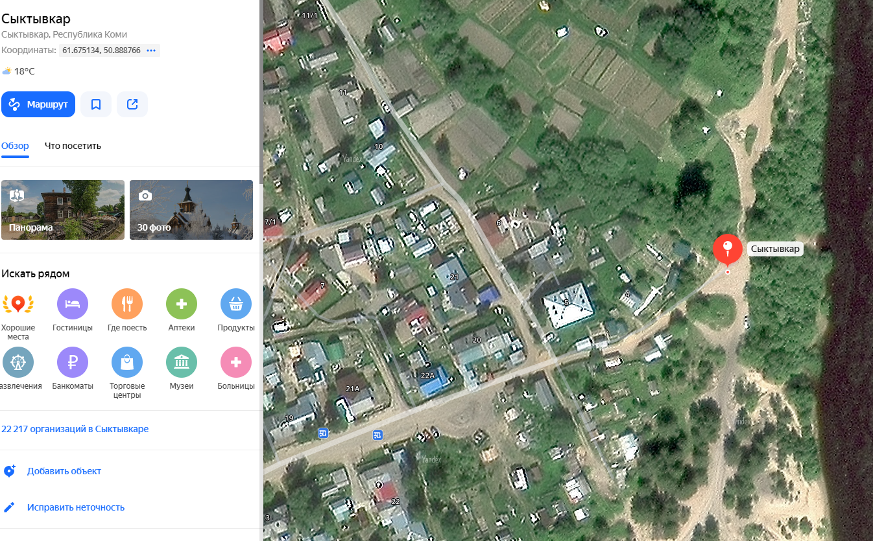873x541 pixels.
Task: Open Торговые центры shopping category
Action: point(127,362)
